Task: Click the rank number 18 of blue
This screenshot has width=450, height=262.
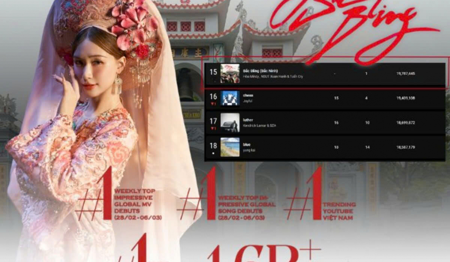Action: click(213, 146)
